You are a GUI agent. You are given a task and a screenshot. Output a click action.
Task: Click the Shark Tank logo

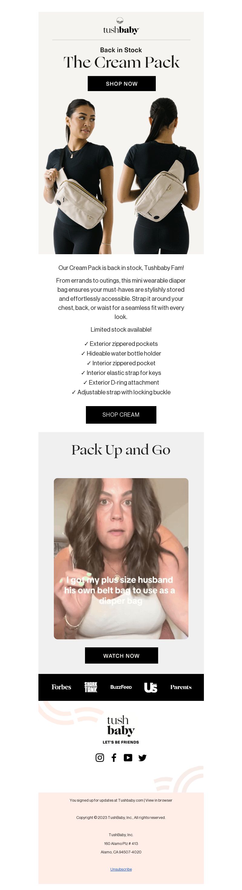pyautogui.click(x=91, y=687)
